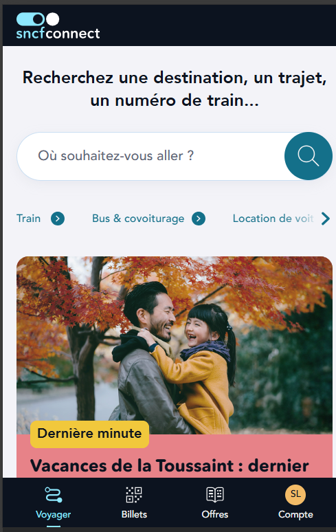The image size is (336, 532).
Task: Show more categories with the right chevron
Action: click(x=326, y=219)
